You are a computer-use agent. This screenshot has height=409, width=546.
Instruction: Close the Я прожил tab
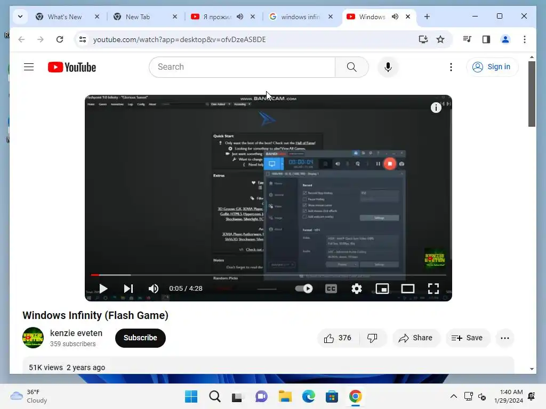click(253, 17)
